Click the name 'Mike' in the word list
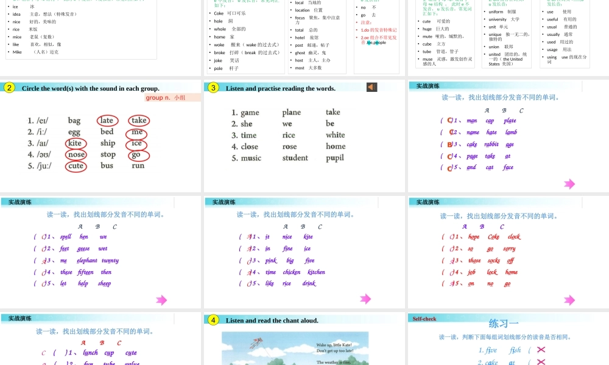 click(17, 52)
